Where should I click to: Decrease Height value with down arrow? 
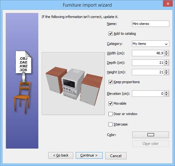click(166, 73)
